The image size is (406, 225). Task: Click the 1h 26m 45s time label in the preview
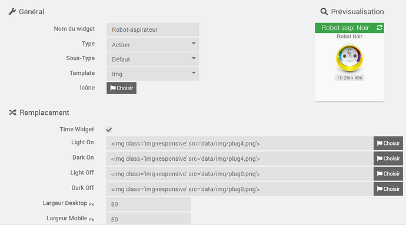[x=350, y=78]
